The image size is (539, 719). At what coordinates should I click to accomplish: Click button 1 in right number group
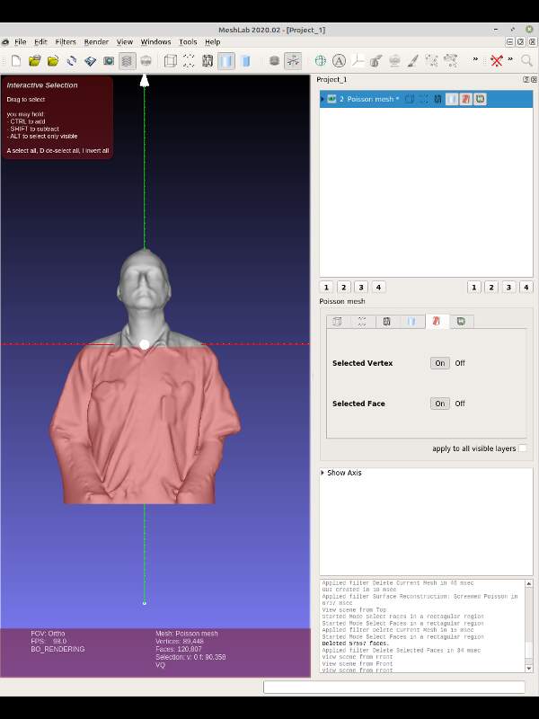pyautogui.click(x=474, y=288)
